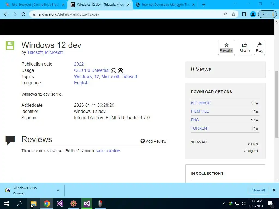This screenshot has height=209, width=279.
Task: Click the Reviews speech bubble icon
Action: pyautogui.click(x=10, y=140)
